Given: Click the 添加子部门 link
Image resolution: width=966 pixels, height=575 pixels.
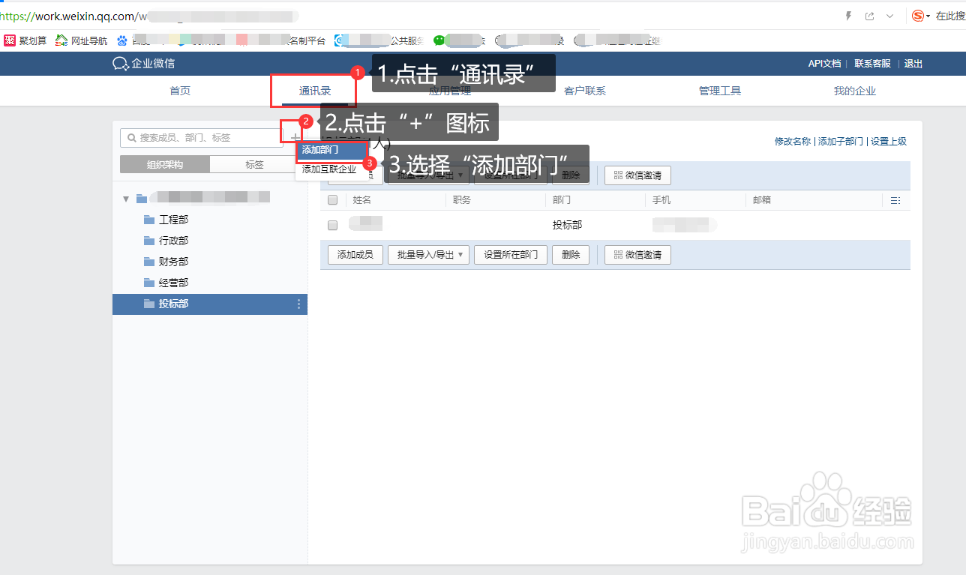Looking at the screenshot, I should tap(841, 142).
